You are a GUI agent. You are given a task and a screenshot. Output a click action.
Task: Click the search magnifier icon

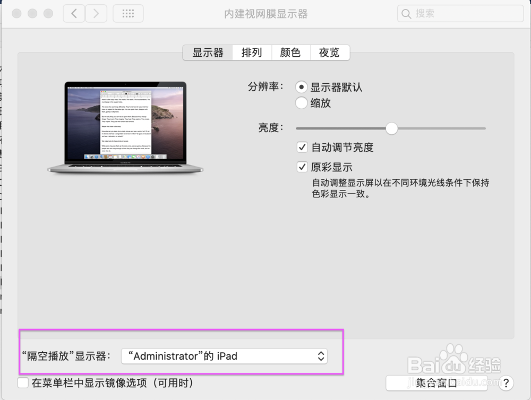coord(406,14)
